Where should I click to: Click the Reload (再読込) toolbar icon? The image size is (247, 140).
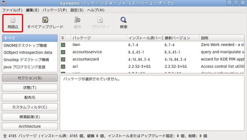point(13,20)
